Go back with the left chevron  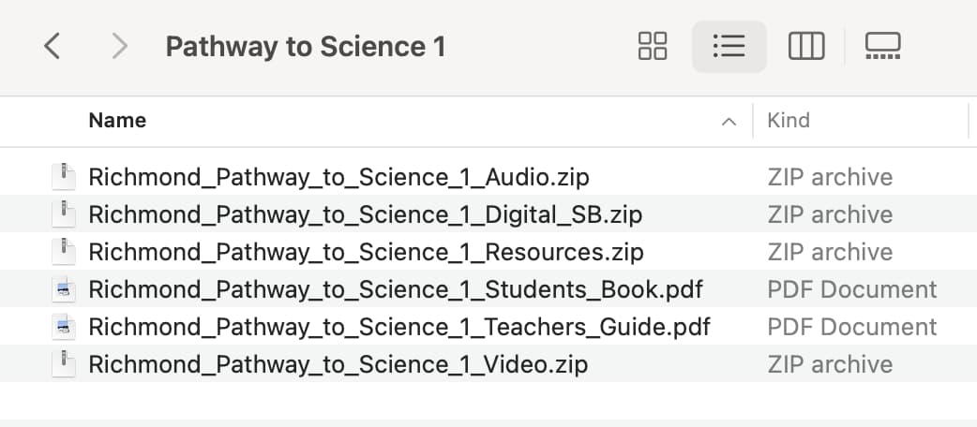pyautogui.click(x=53, y=47)
